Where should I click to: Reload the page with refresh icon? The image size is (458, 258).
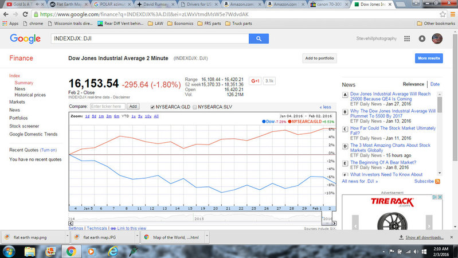tap(25, 14)
